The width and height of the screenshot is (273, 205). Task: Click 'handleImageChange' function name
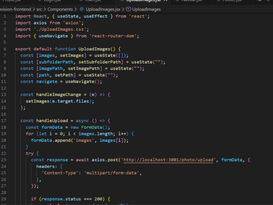point(59,95)
